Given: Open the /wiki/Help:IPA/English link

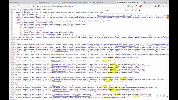Looking at the screenshot, I should coord(126,46).
